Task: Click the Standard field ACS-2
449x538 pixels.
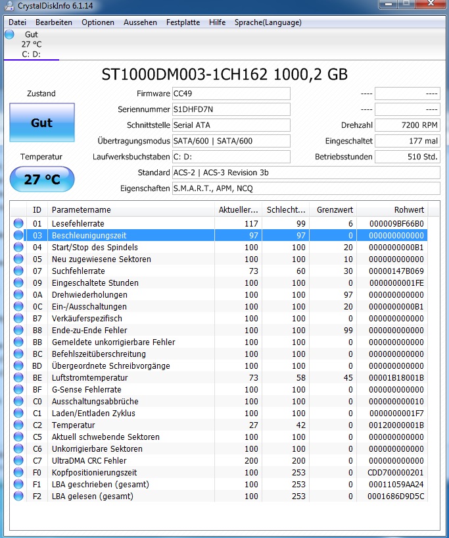Action: click(306, 173)
